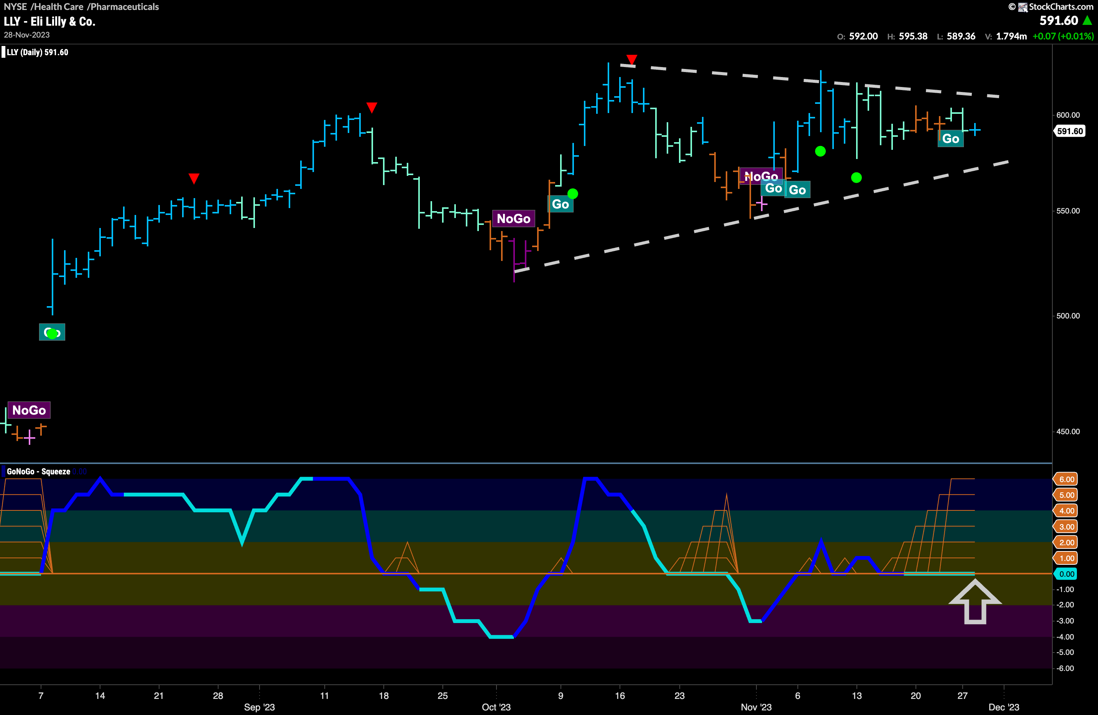The height and width of the screenshot is (715, 1098).
Task: Click the Go label near October 9
Action: [x=561, y=204]
